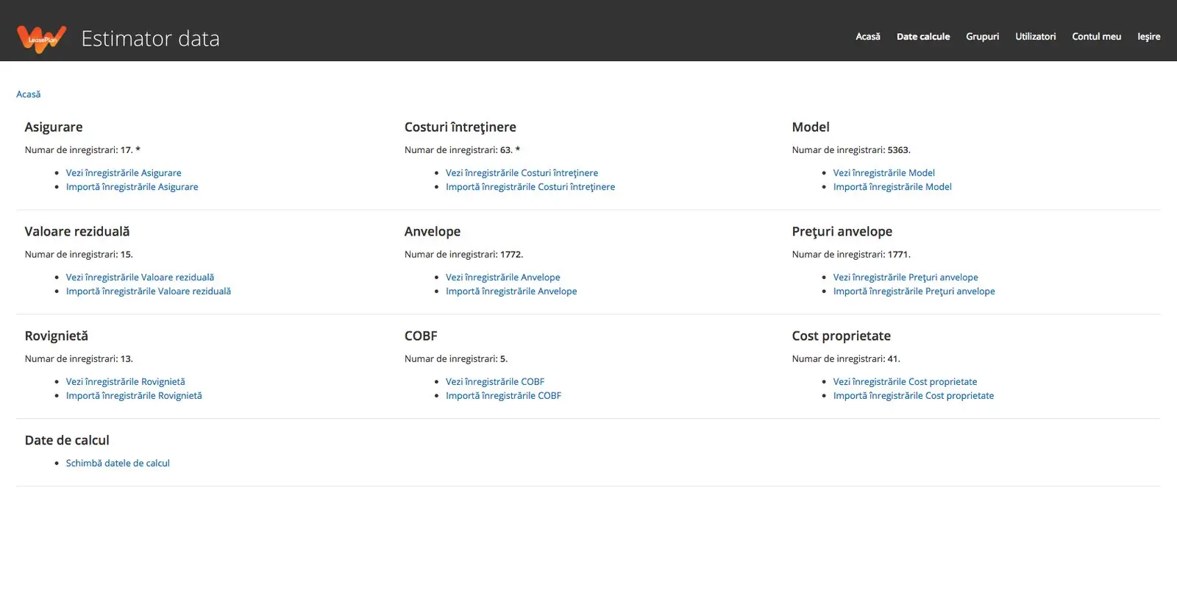Import Rovignietă records link
The height and width of the screenshot is (616, 1177).
[x=134, y=396]
